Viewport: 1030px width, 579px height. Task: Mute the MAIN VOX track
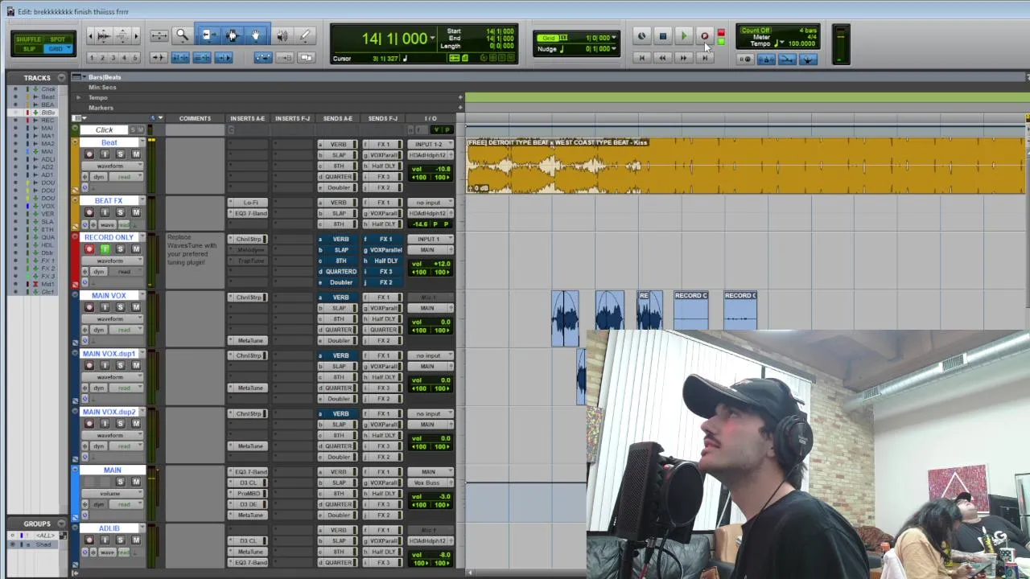[x=135, y=307]
